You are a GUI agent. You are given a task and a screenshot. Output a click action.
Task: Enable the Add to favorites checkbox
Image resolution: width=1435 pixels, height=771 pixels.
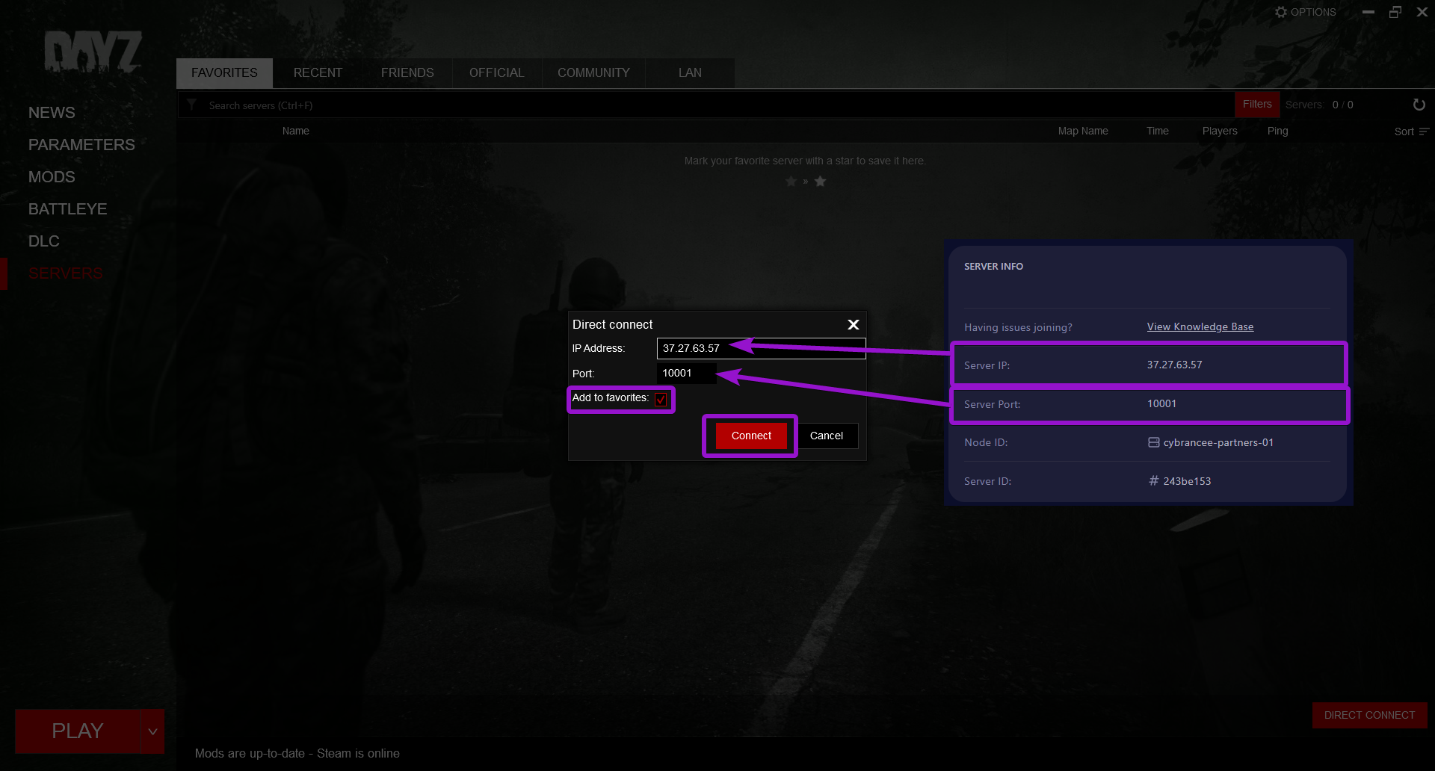coord(660,399)
